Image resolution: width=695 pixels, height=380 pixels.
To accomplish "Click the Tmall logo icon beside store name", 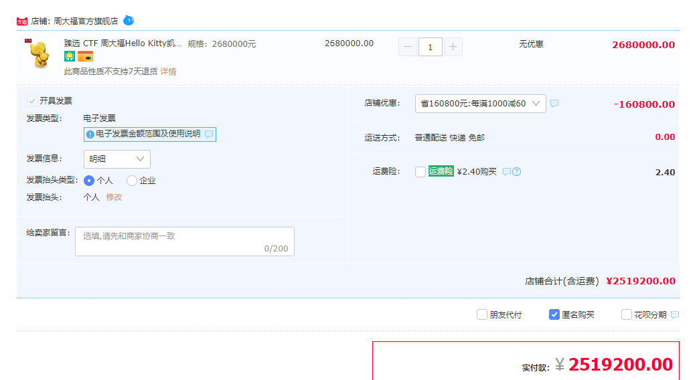I will click(x=22, y=21).
